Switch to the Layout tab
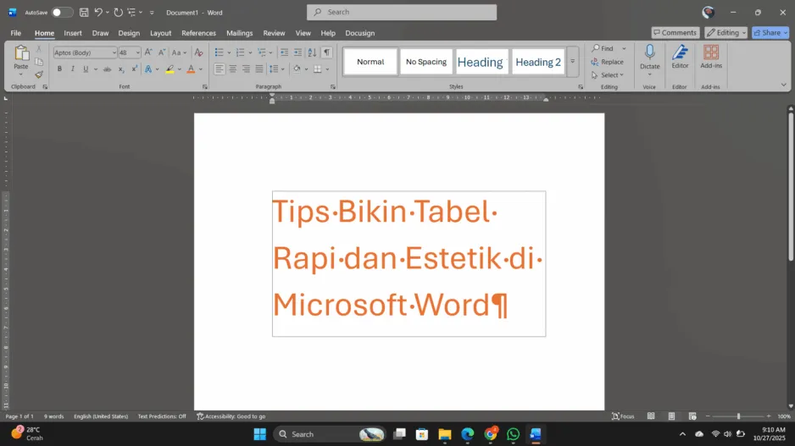This screenshot has width=795, height=446. click(x=160, y=33)
